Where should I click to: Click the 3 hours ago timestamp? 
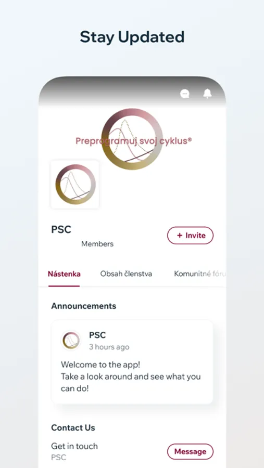pos(109,347)
